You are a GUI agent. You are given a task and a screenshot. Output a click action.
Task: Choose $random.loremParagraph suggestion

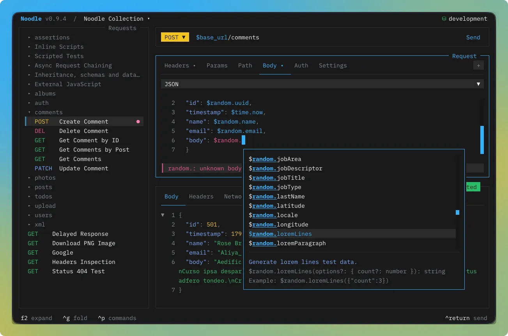(352, 243)
